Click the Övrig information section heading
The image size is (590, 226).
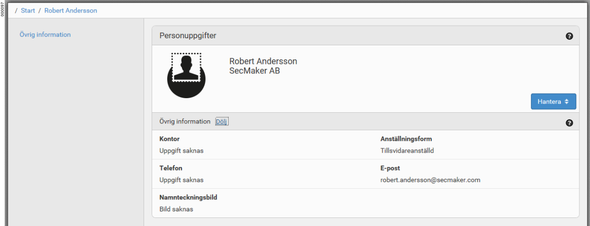pyautogui.click(x=185, y=122)
